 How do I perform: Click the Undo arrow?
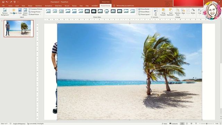(x=7, y=2)
